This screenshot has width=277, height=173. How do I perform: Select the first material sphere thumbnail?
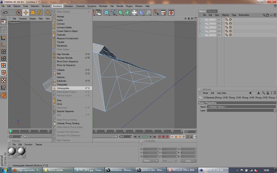pos(12,151)
